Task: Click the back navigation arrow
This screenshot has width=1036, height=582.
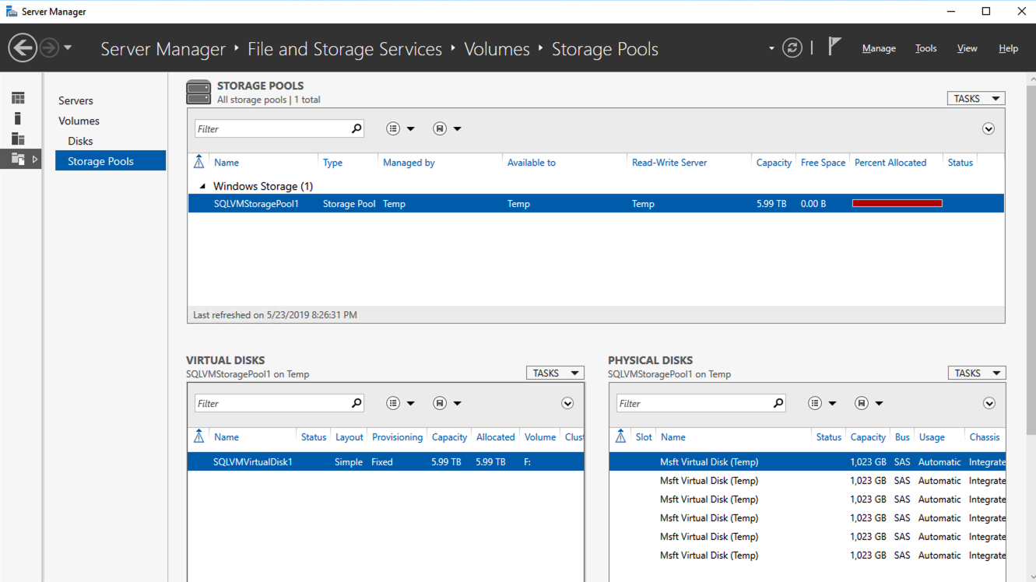Action: (x=23, y=48)
